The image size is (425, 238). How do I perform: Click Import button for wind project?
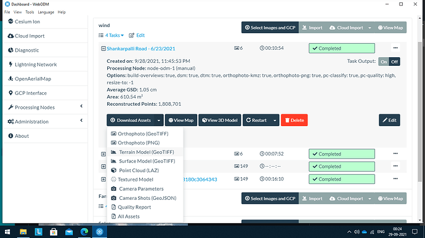point(312,28)
